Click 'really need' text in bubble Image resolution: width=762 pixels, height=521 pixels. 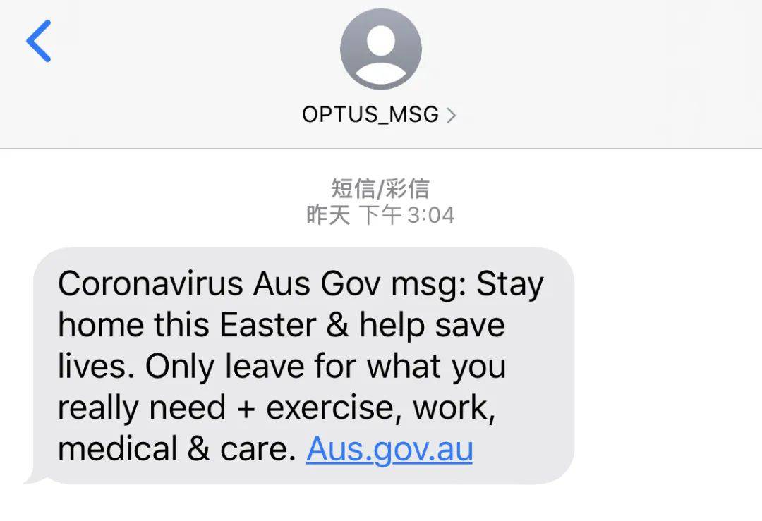[142, 409]
